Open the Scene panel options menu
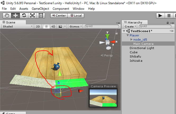 (x=118, y=23)
